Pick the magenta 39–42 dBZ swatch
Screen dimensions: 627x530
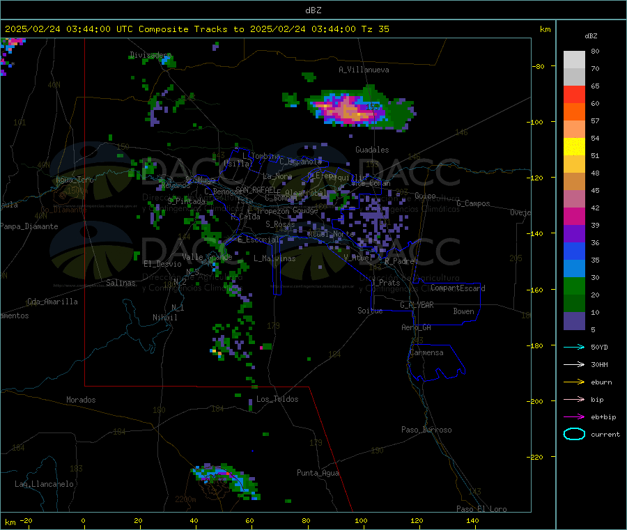click(574, 216)
